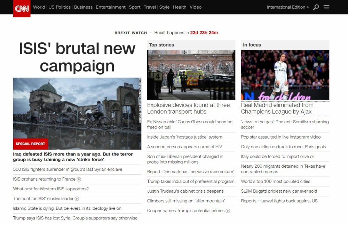The width and height of the screenshot is (348, 225).
Task: Open Trump says ISIS has lost Syria
Action: (75, 218)
